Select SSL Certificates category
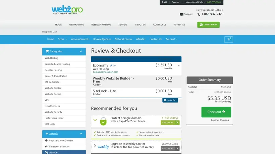The image size is (275, 154). (x=64, y=82)
